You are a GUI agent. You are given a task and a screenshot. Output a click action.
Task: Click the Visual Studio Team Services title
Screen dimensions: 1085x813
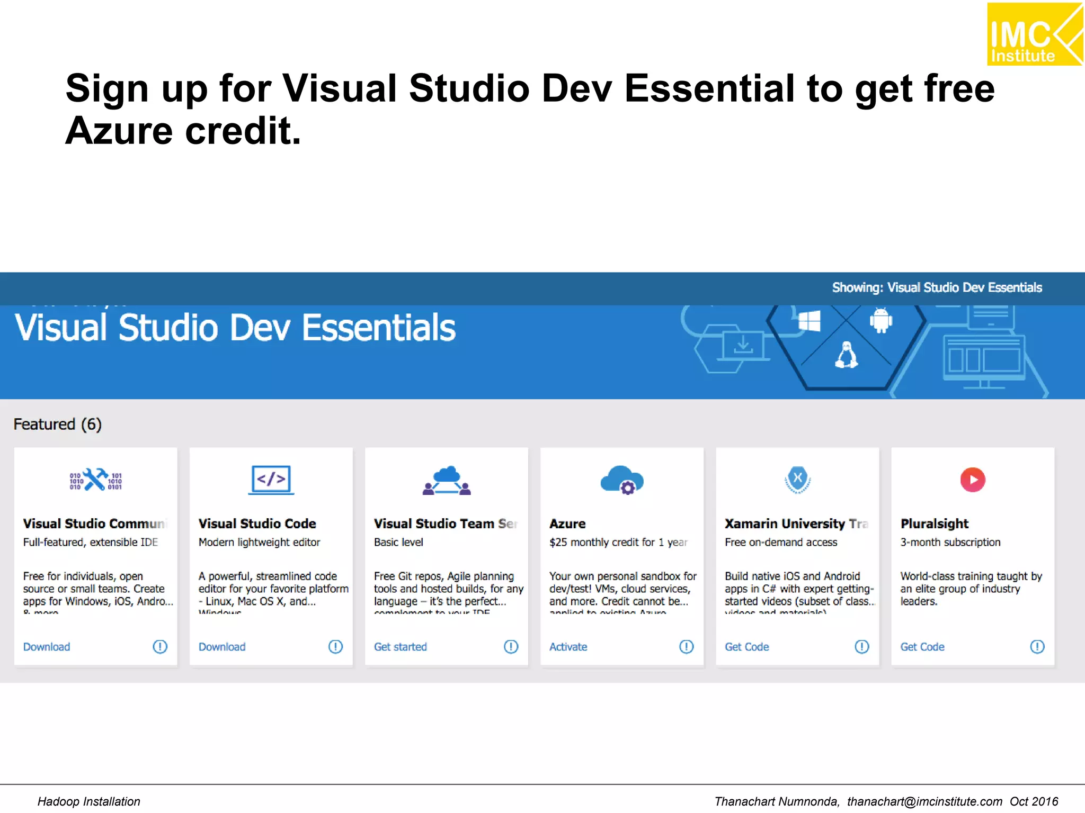pyautogui.click(x=446, y=523)
